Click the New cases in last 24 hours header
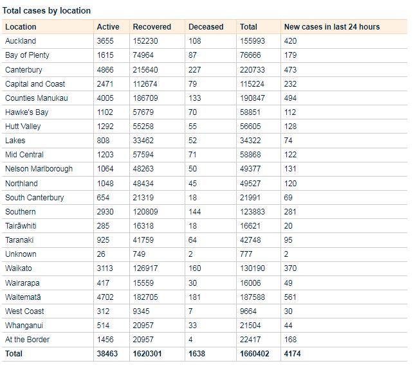This screenshot has height=375, width=413. coord(332,27)
